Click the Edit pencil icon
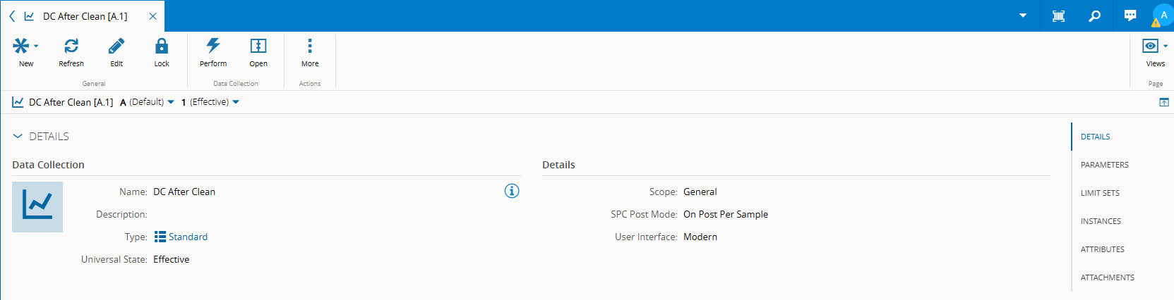Image resolution: width=1174 pixels, height=300 pixels. pos(116,46)
